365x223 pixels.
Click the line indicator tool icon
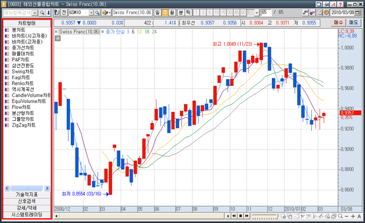[x=313, y=12]
